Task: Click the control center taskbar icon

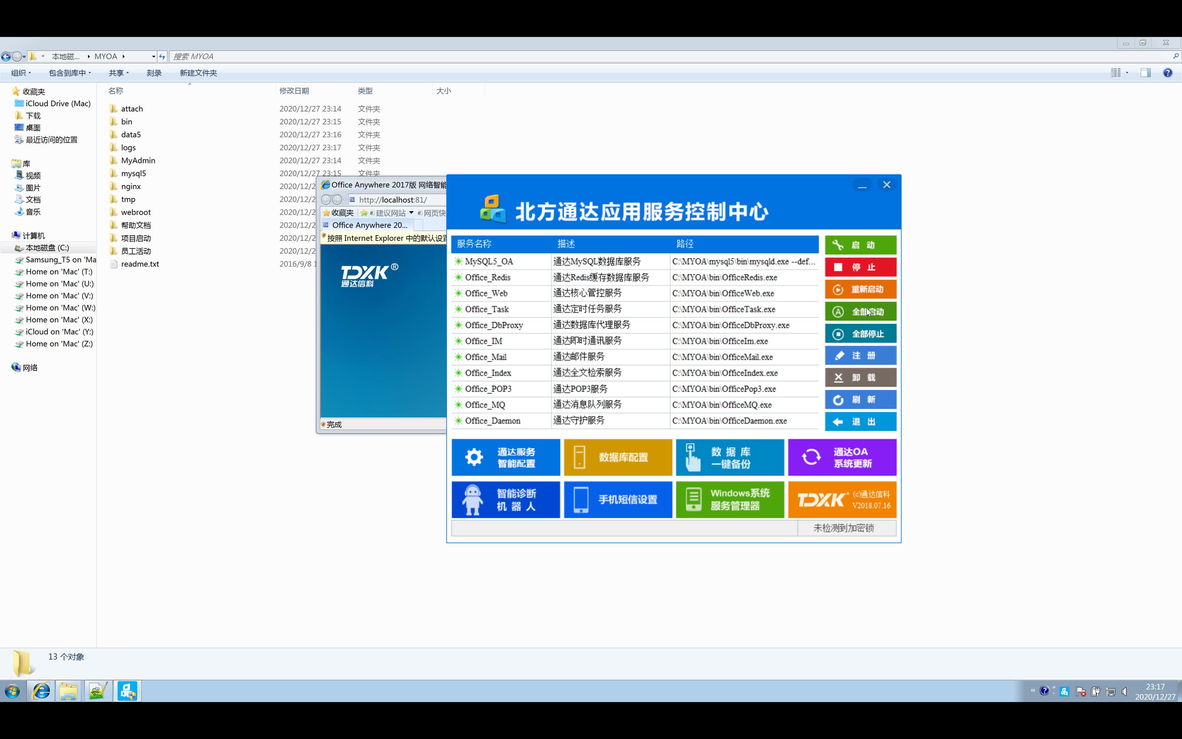Action: coord(128,691)
